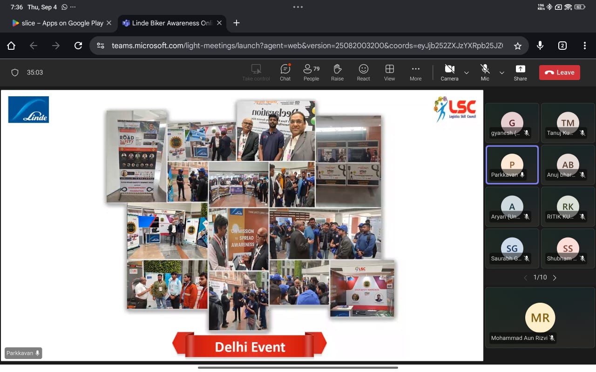Unmute the Mic
596x372 pixels.
pos(485,72)
